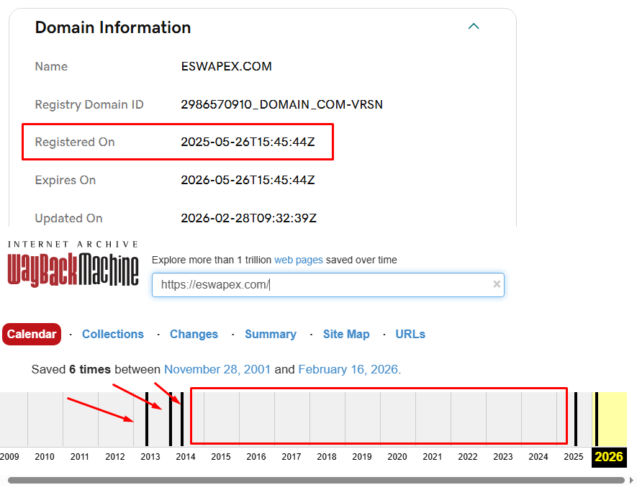The image size is (637, 490).
Task: Select the capture bar in 2025
Action: 575,419
